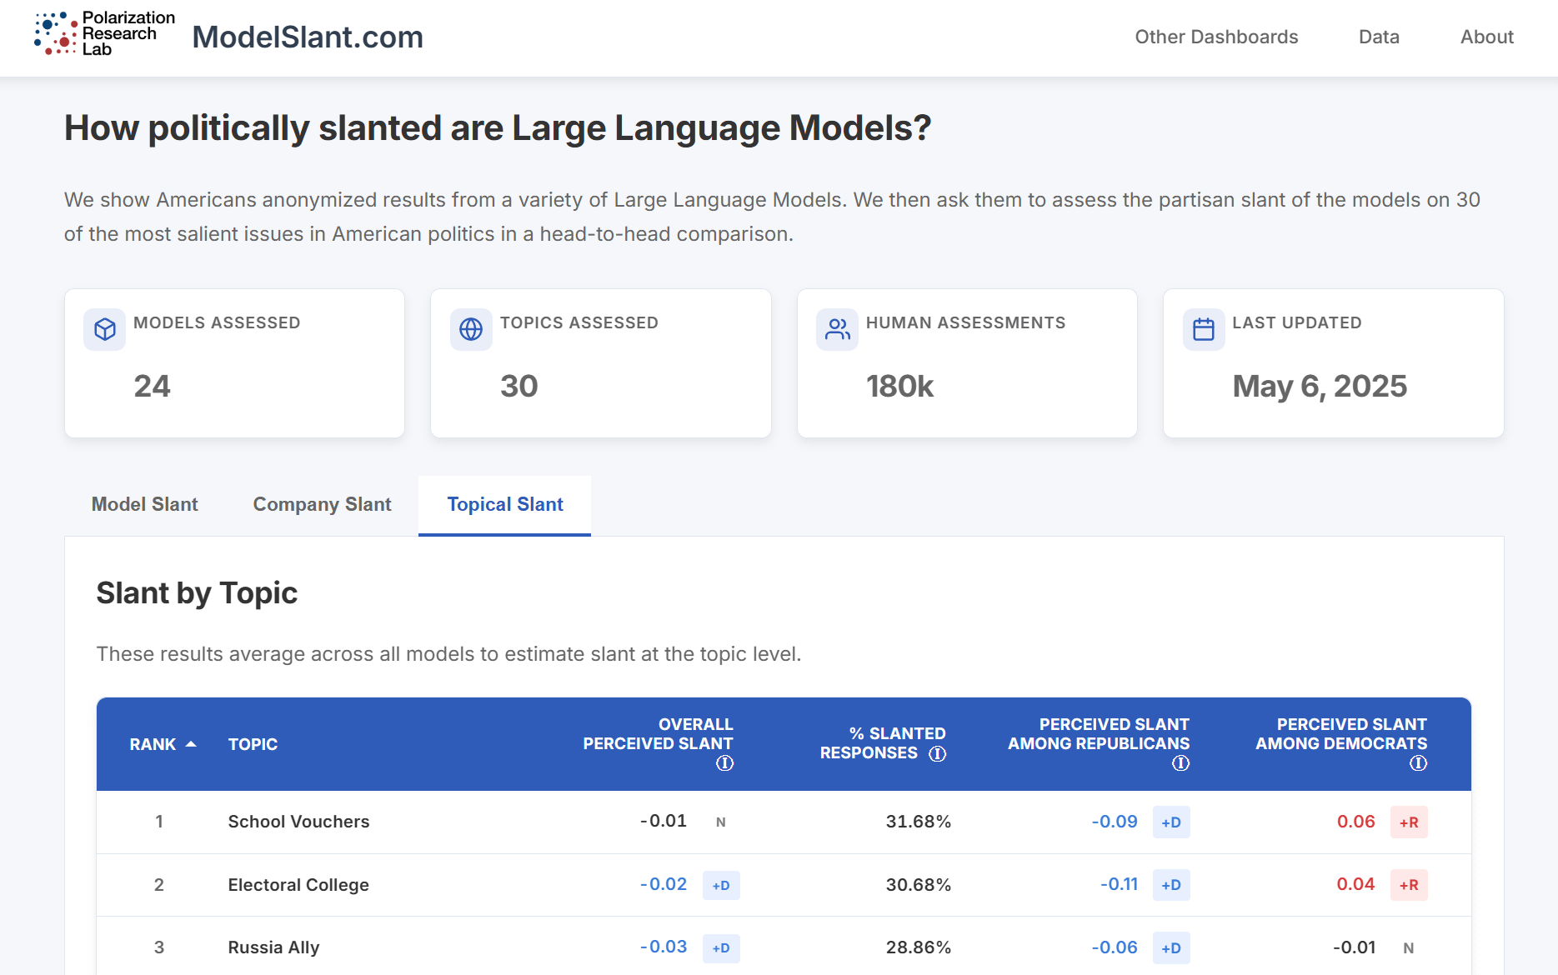The height and width of the screenshot is (975, 1558).
Task: Go to ModelSlant.com home title
Action: 308,37
